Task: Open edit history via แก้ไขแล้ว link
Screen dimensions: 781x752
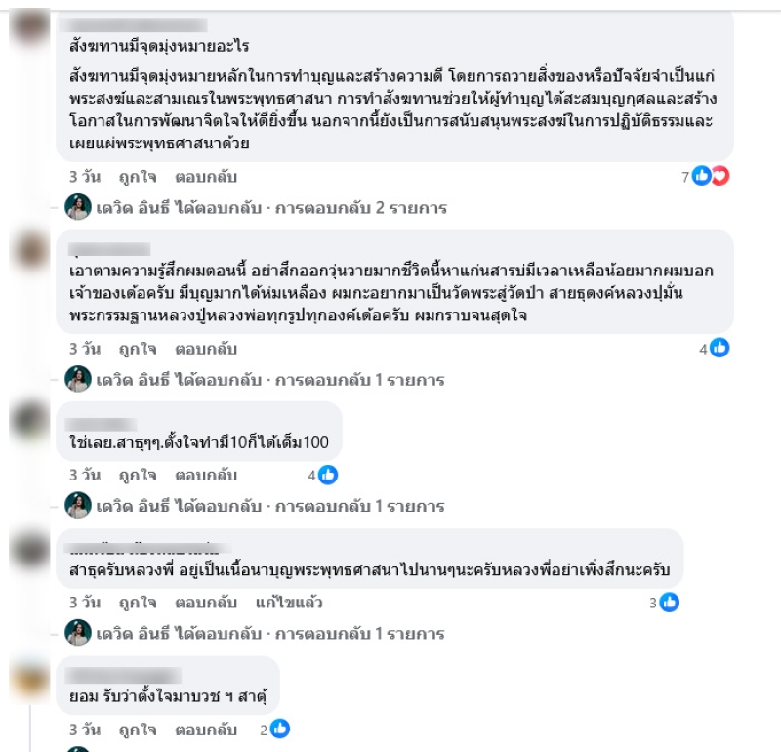Action: [x=289, y=603]
